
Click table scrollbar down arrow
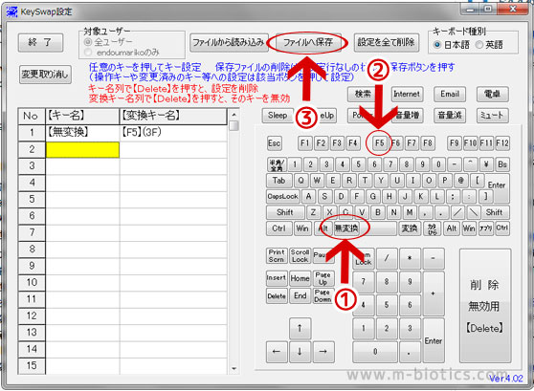(x=234, y=369)
